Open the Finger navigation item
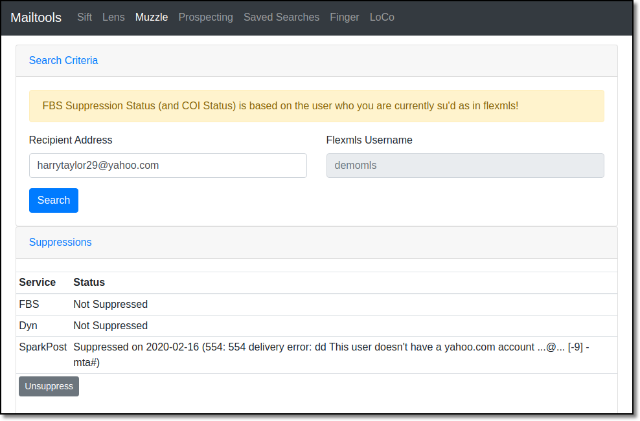Image resolution: width=640 pixels, height=421 pixels. 345,17
